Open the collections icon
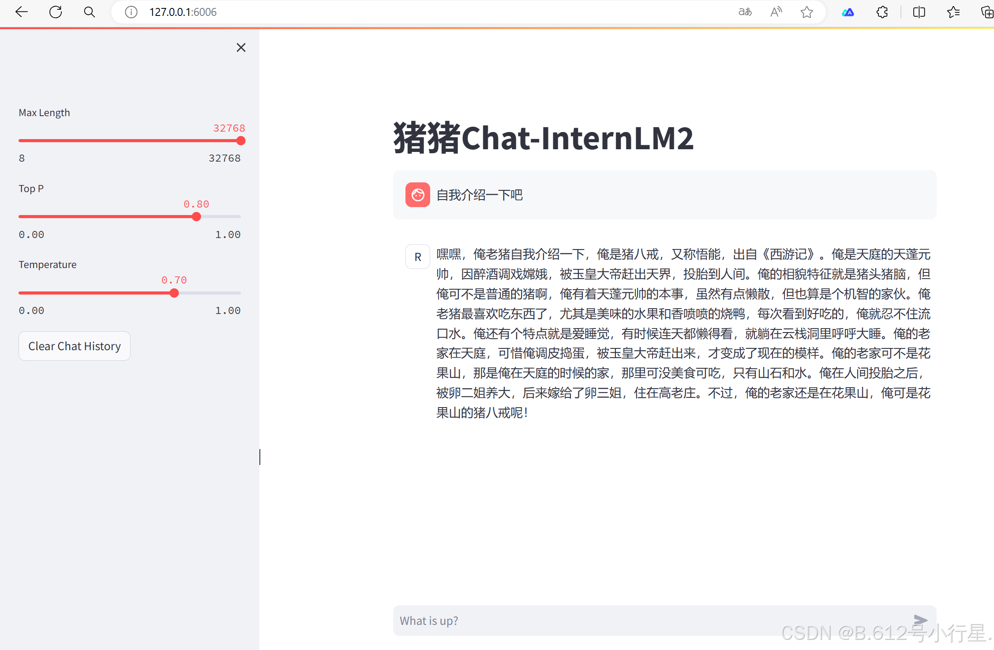The height and width of the screenshot is (650, 994). pyautogui.click(x=986, y=12)
